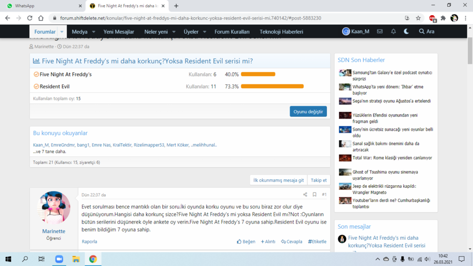Tag with the #Etiketle link
473x266 pixels.
click(x=317, y=241)
